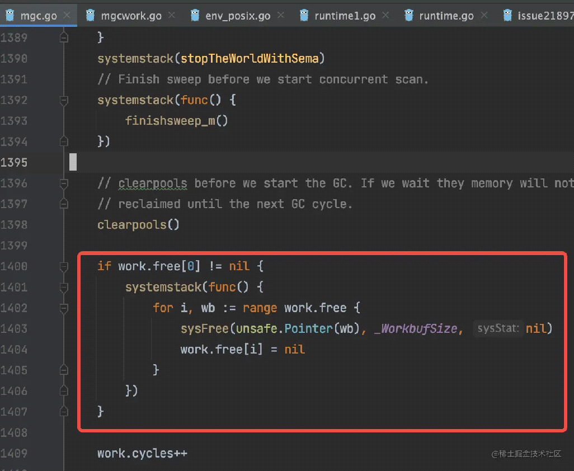574x471 pixels.
Task: Open the env_posix.go tab
Action: [x=238, y=16]
